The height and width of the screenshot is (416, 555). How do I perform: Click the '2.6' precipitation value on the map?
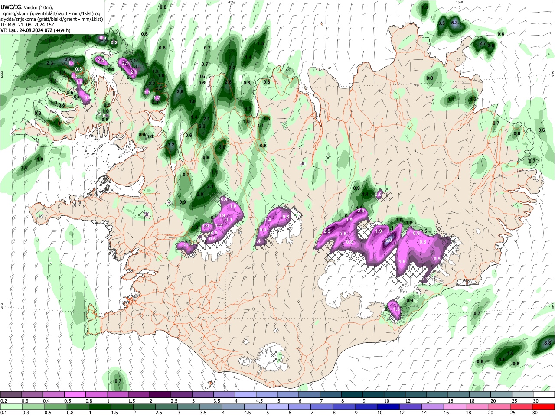pyautogui.click(x=228, y=82)
